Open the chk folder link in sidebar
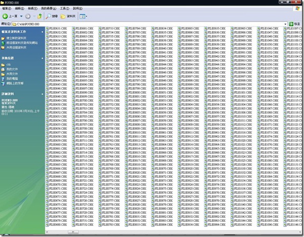The image size is (304, 237). pos(8,64)
